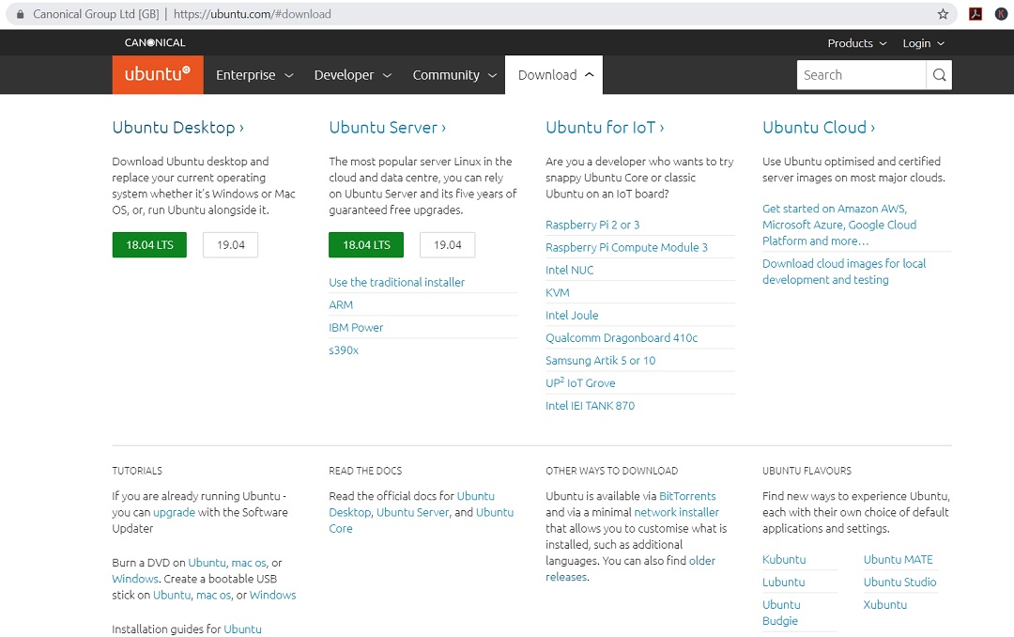This screenshot has height=637, width=1014.
Task: Select Raspberry Pi Compute Module 3
Action: pyautogui.click(x=626, y=247)
